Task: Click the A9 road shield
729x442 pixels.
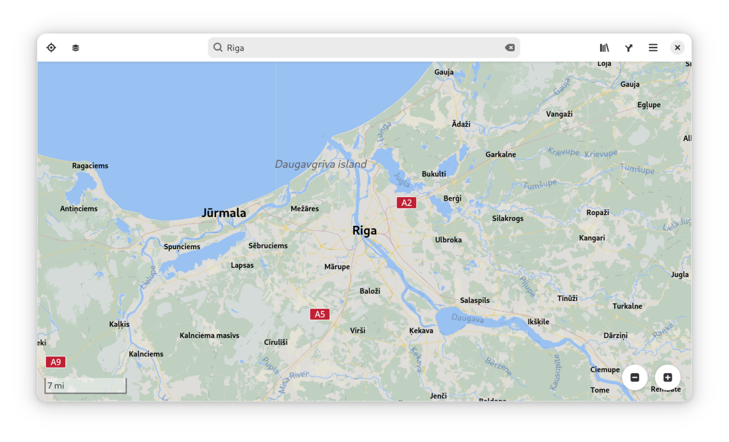Action: (56, 362)
